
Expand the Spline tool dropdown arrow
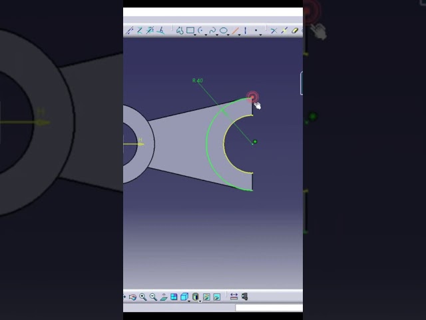pos(217,35)
